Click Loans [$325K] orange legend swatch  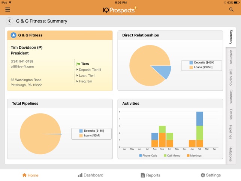coord(191,67)
